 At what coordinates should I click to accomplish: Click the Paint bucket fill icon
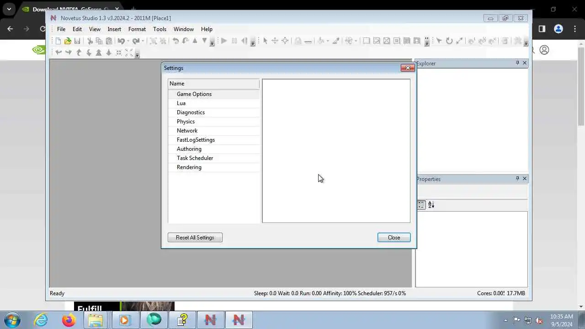321,41
